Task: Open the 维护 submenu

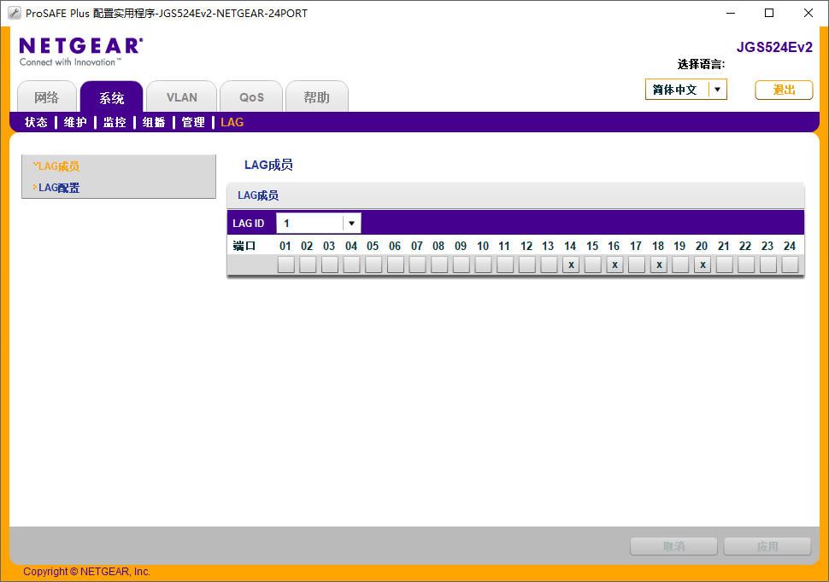Action: (75, 123)
